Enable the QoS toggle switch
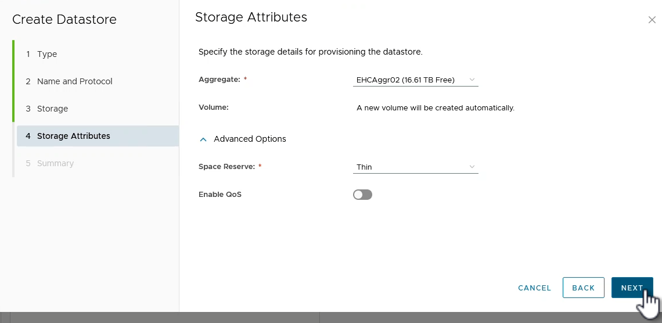662x323 pixels. pos(362,195)
